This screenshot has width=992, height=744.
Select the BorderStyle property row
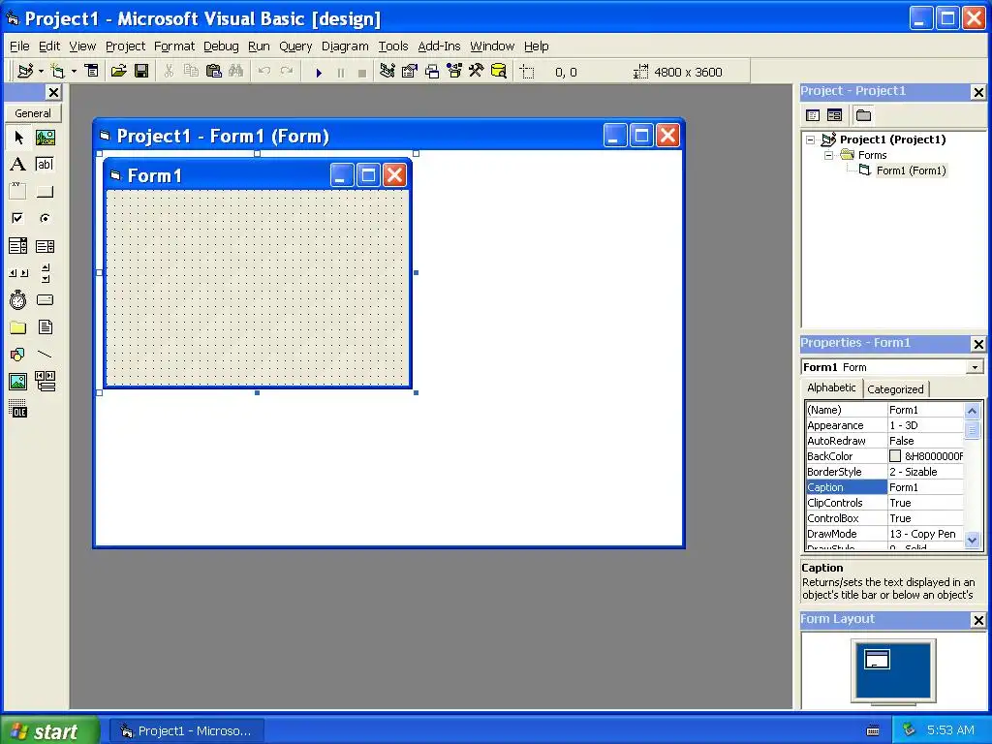[x=884, y=472]
